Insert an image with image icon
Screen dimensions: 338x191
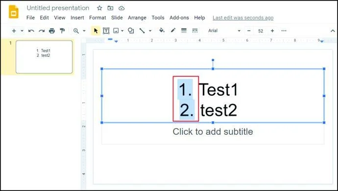(116, 31)
